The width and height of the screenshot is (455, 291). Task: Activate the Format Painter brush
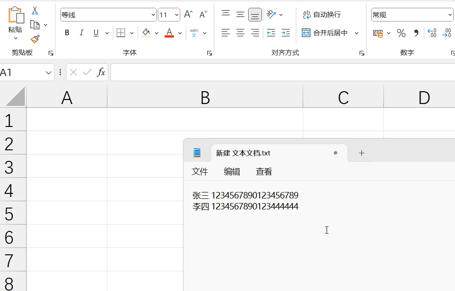click(x=35, y=39)
